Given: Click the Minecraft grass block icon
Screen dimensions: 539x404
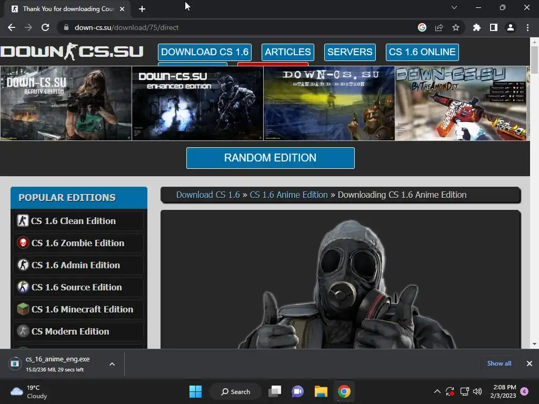Looking at the screenshot, I should tap(23, 309).
